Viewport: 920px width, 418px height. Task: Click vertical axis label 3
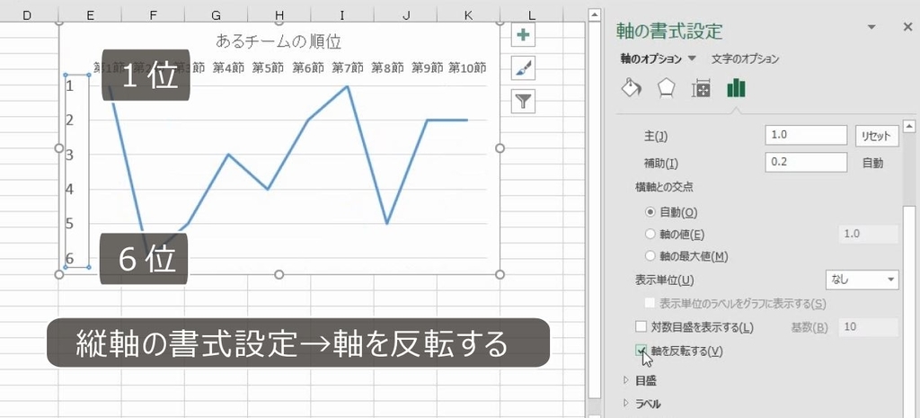pos(70,155)
